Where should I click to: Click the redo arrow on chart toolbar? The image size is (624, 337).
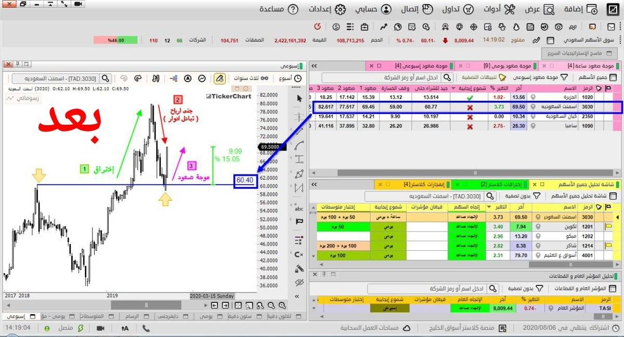(x=138, y=78)
